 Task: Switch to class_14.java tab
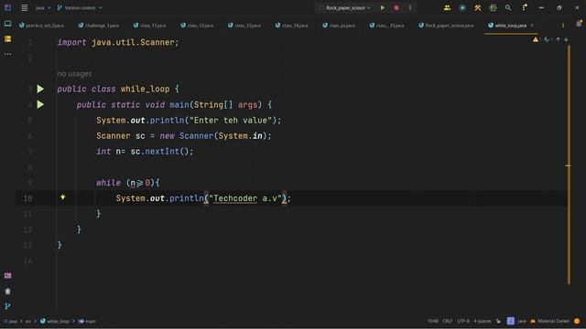click(x=292, y=26)
